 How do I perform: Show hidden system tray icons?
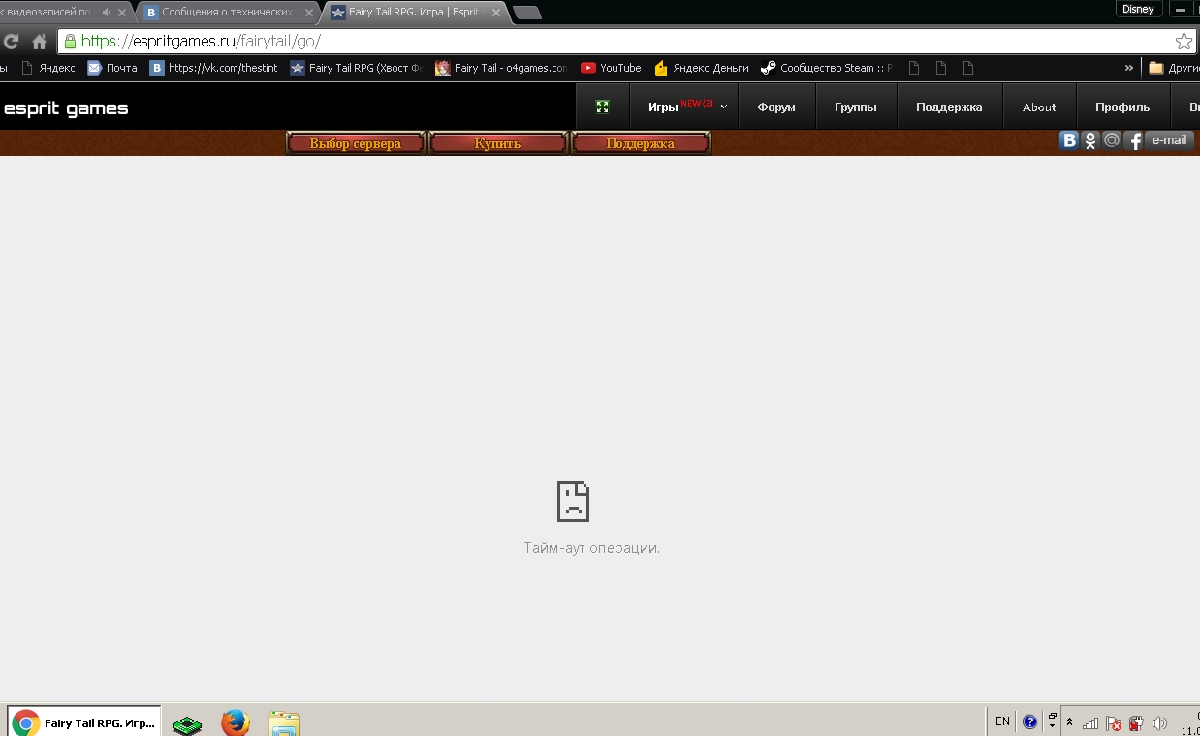point(1069,721)
